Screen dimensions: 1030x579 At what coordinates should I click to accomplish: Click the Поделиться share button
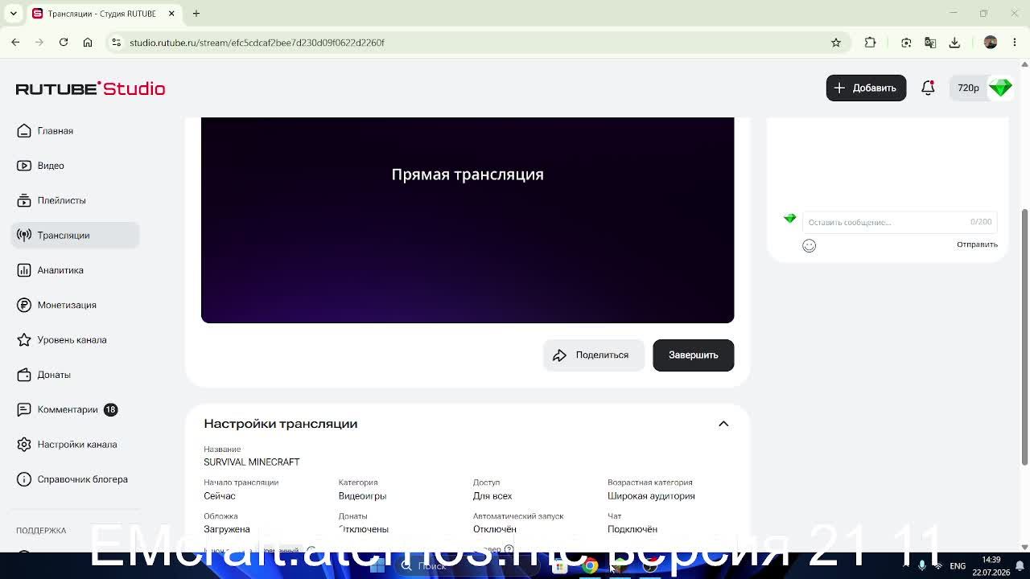(593, 355)
